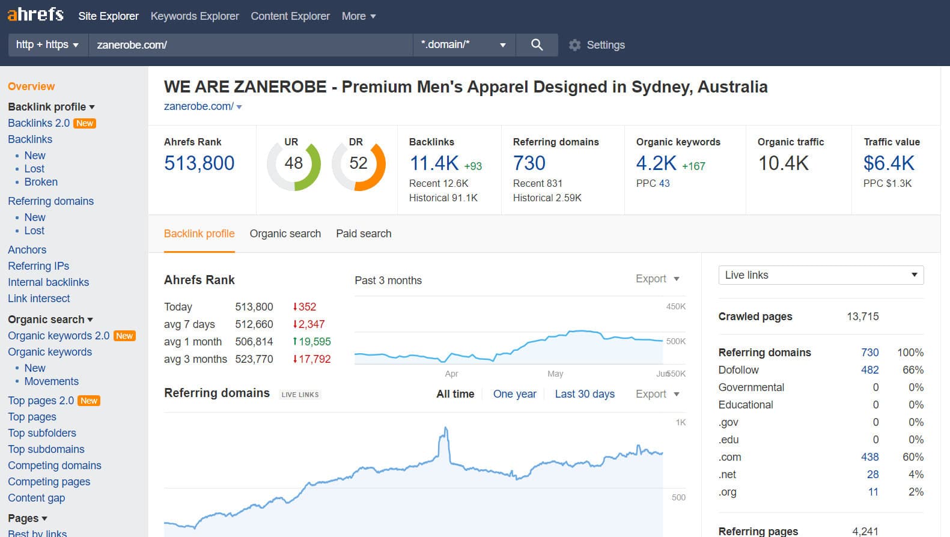Click the LIVE LINKS badge

coord(300,395)
